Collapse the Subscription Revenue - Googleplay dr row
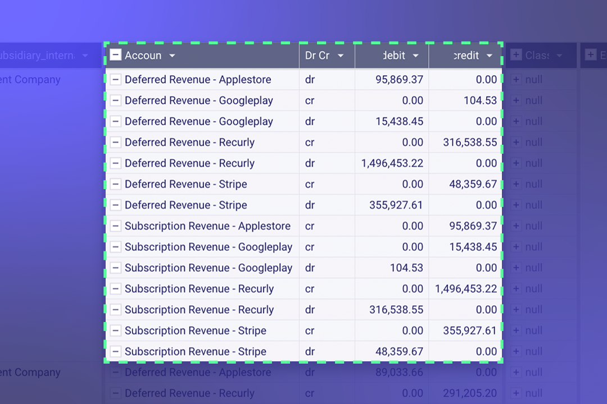607x404 pixels. tap(115, 268)
